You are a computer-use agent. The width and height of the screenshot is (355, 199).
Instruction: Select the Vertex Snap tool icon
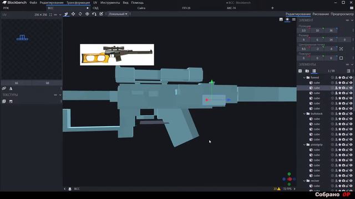94,14
